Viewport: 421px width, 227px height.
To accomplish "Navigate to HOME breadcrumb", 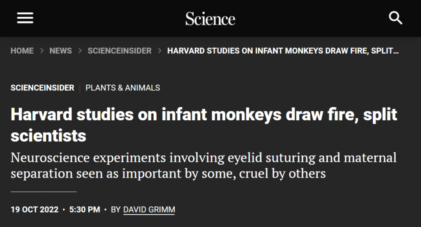I will 22,51.
